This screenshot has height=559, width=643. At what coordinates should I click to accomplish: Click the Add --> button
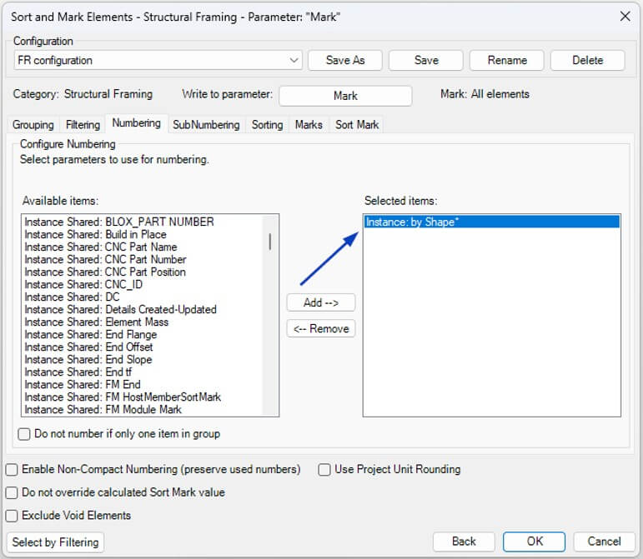321,302
